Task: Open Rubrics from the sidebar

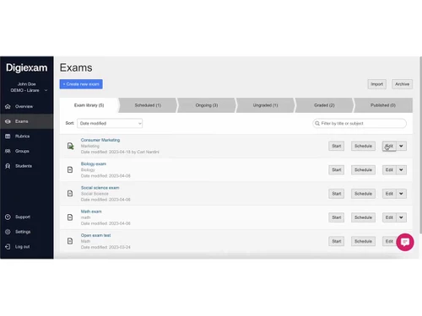Action: point(26,137)
